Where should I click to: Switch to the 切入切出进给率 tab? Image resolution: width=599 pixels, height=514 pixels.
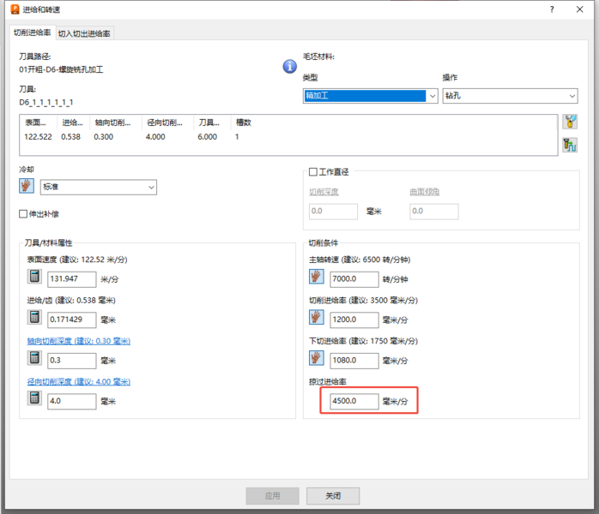(84, 33)
